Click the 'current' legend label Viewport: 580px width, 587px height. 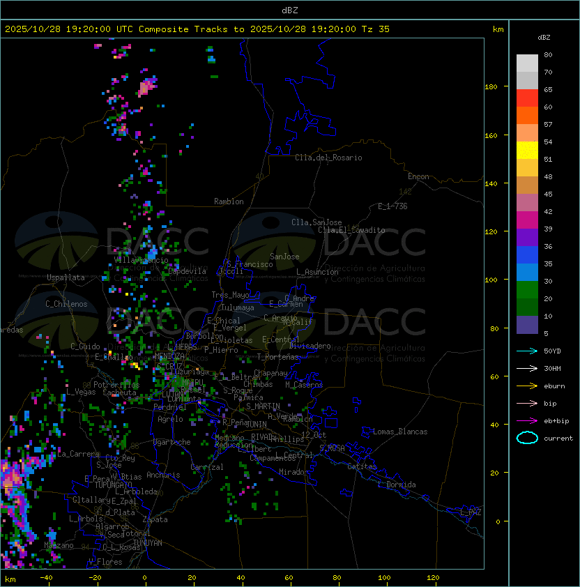tap(558, 439)
